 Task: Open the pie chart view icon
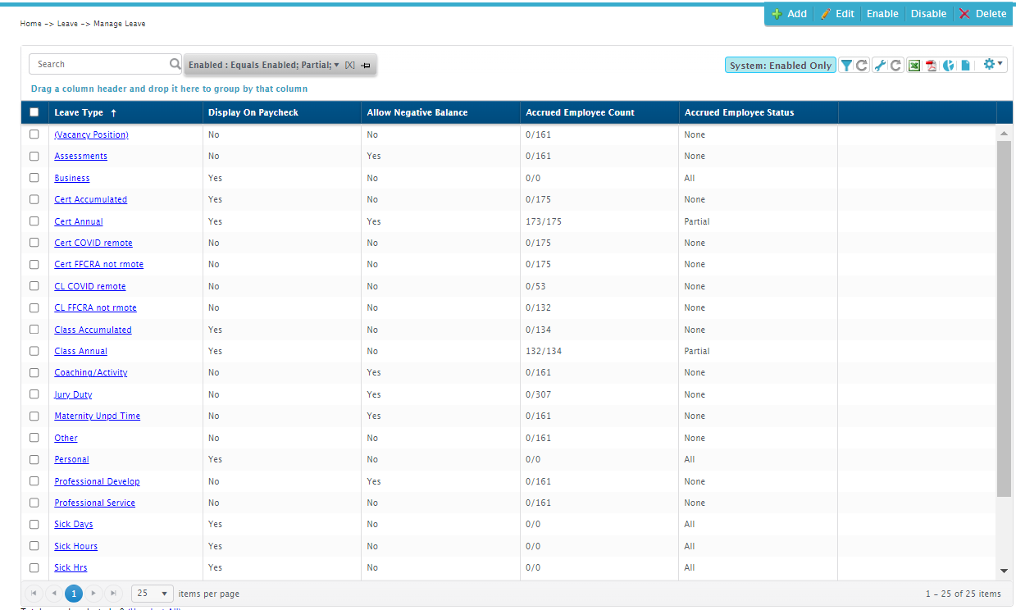click(949, 65)
